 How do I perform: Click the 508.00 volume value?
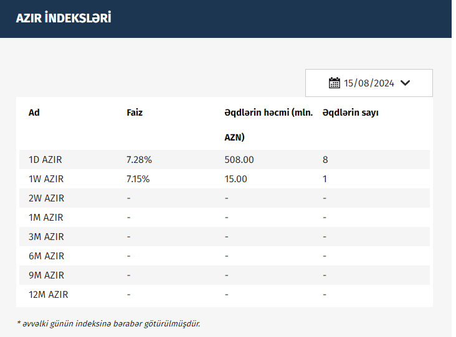pyautogui.click(x=239, y=160)
